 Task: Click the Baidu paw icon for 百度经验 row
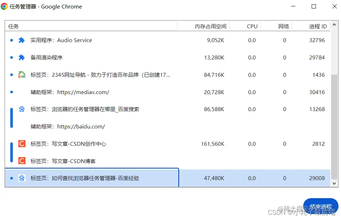point(22,178)
